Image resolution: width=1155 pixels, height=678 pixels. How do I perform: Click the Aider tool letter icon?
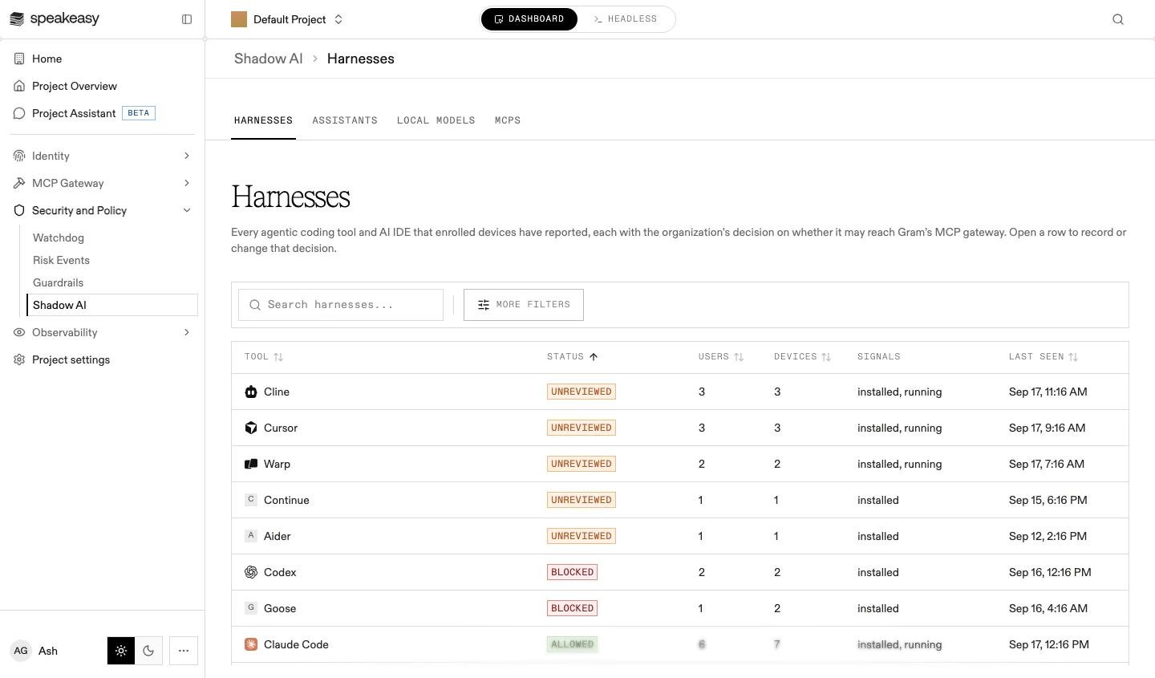251,535
